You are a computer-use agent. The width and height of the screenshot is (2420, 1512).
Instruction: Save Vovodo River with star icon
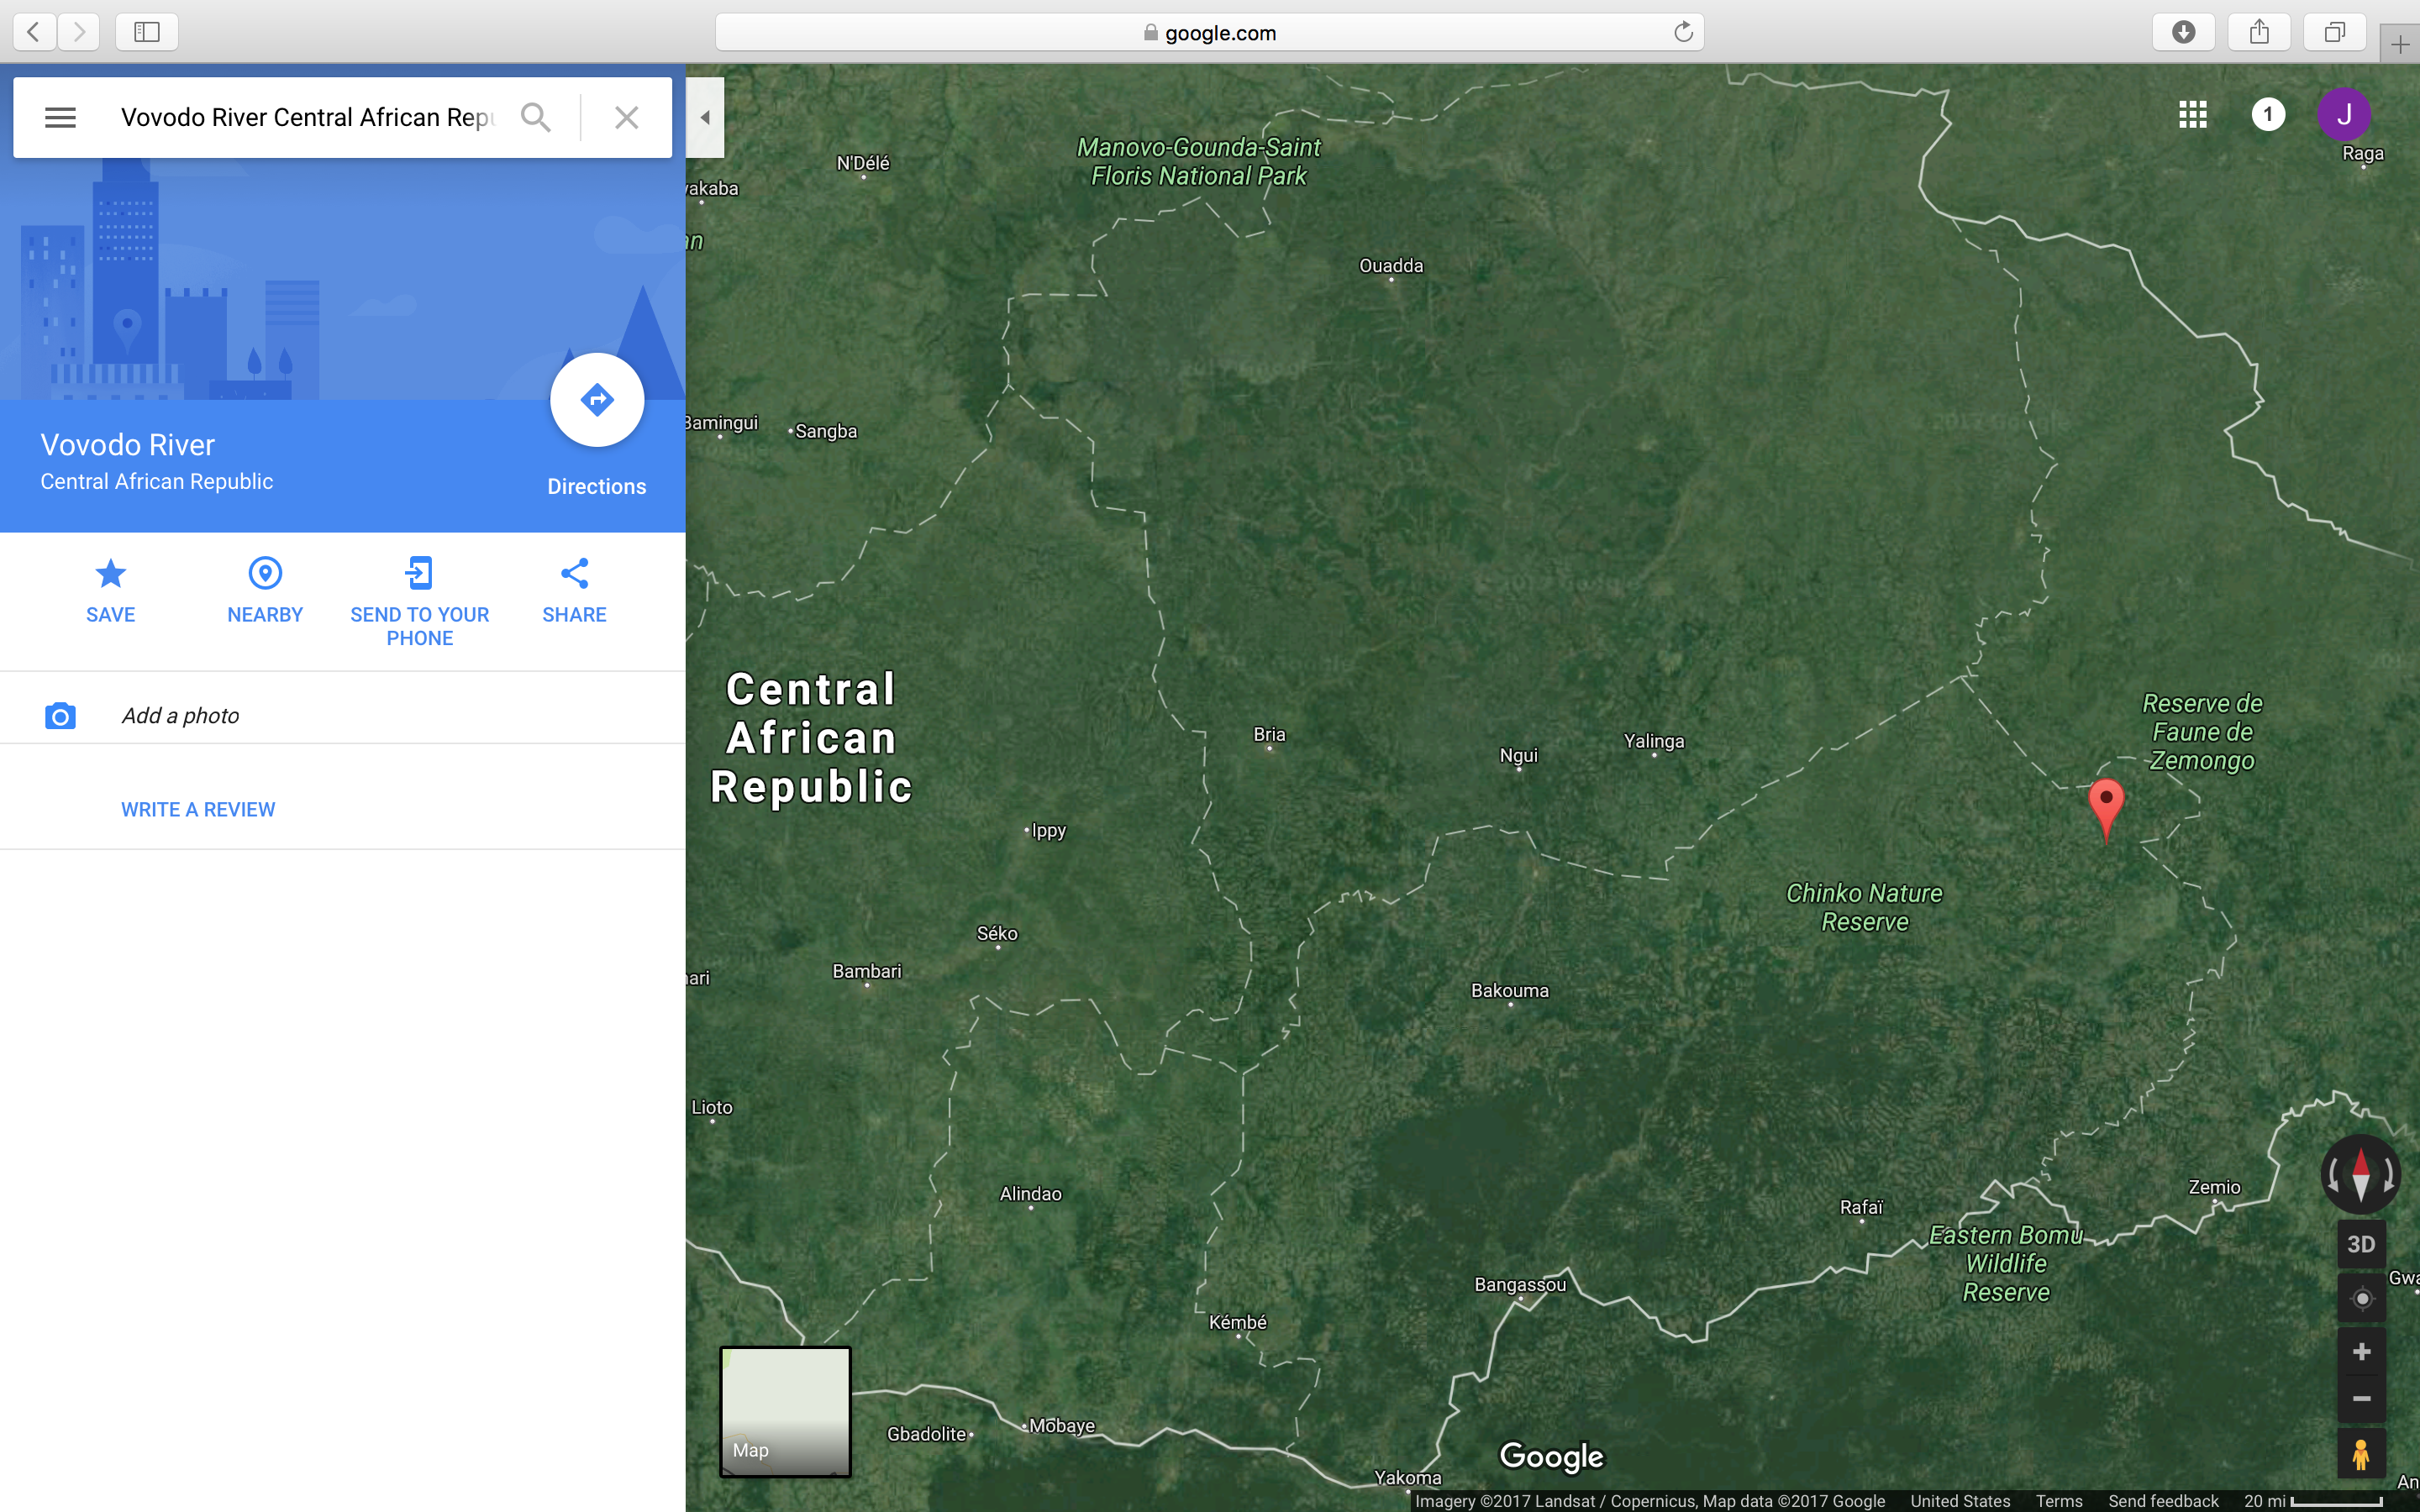coord(110,590)
